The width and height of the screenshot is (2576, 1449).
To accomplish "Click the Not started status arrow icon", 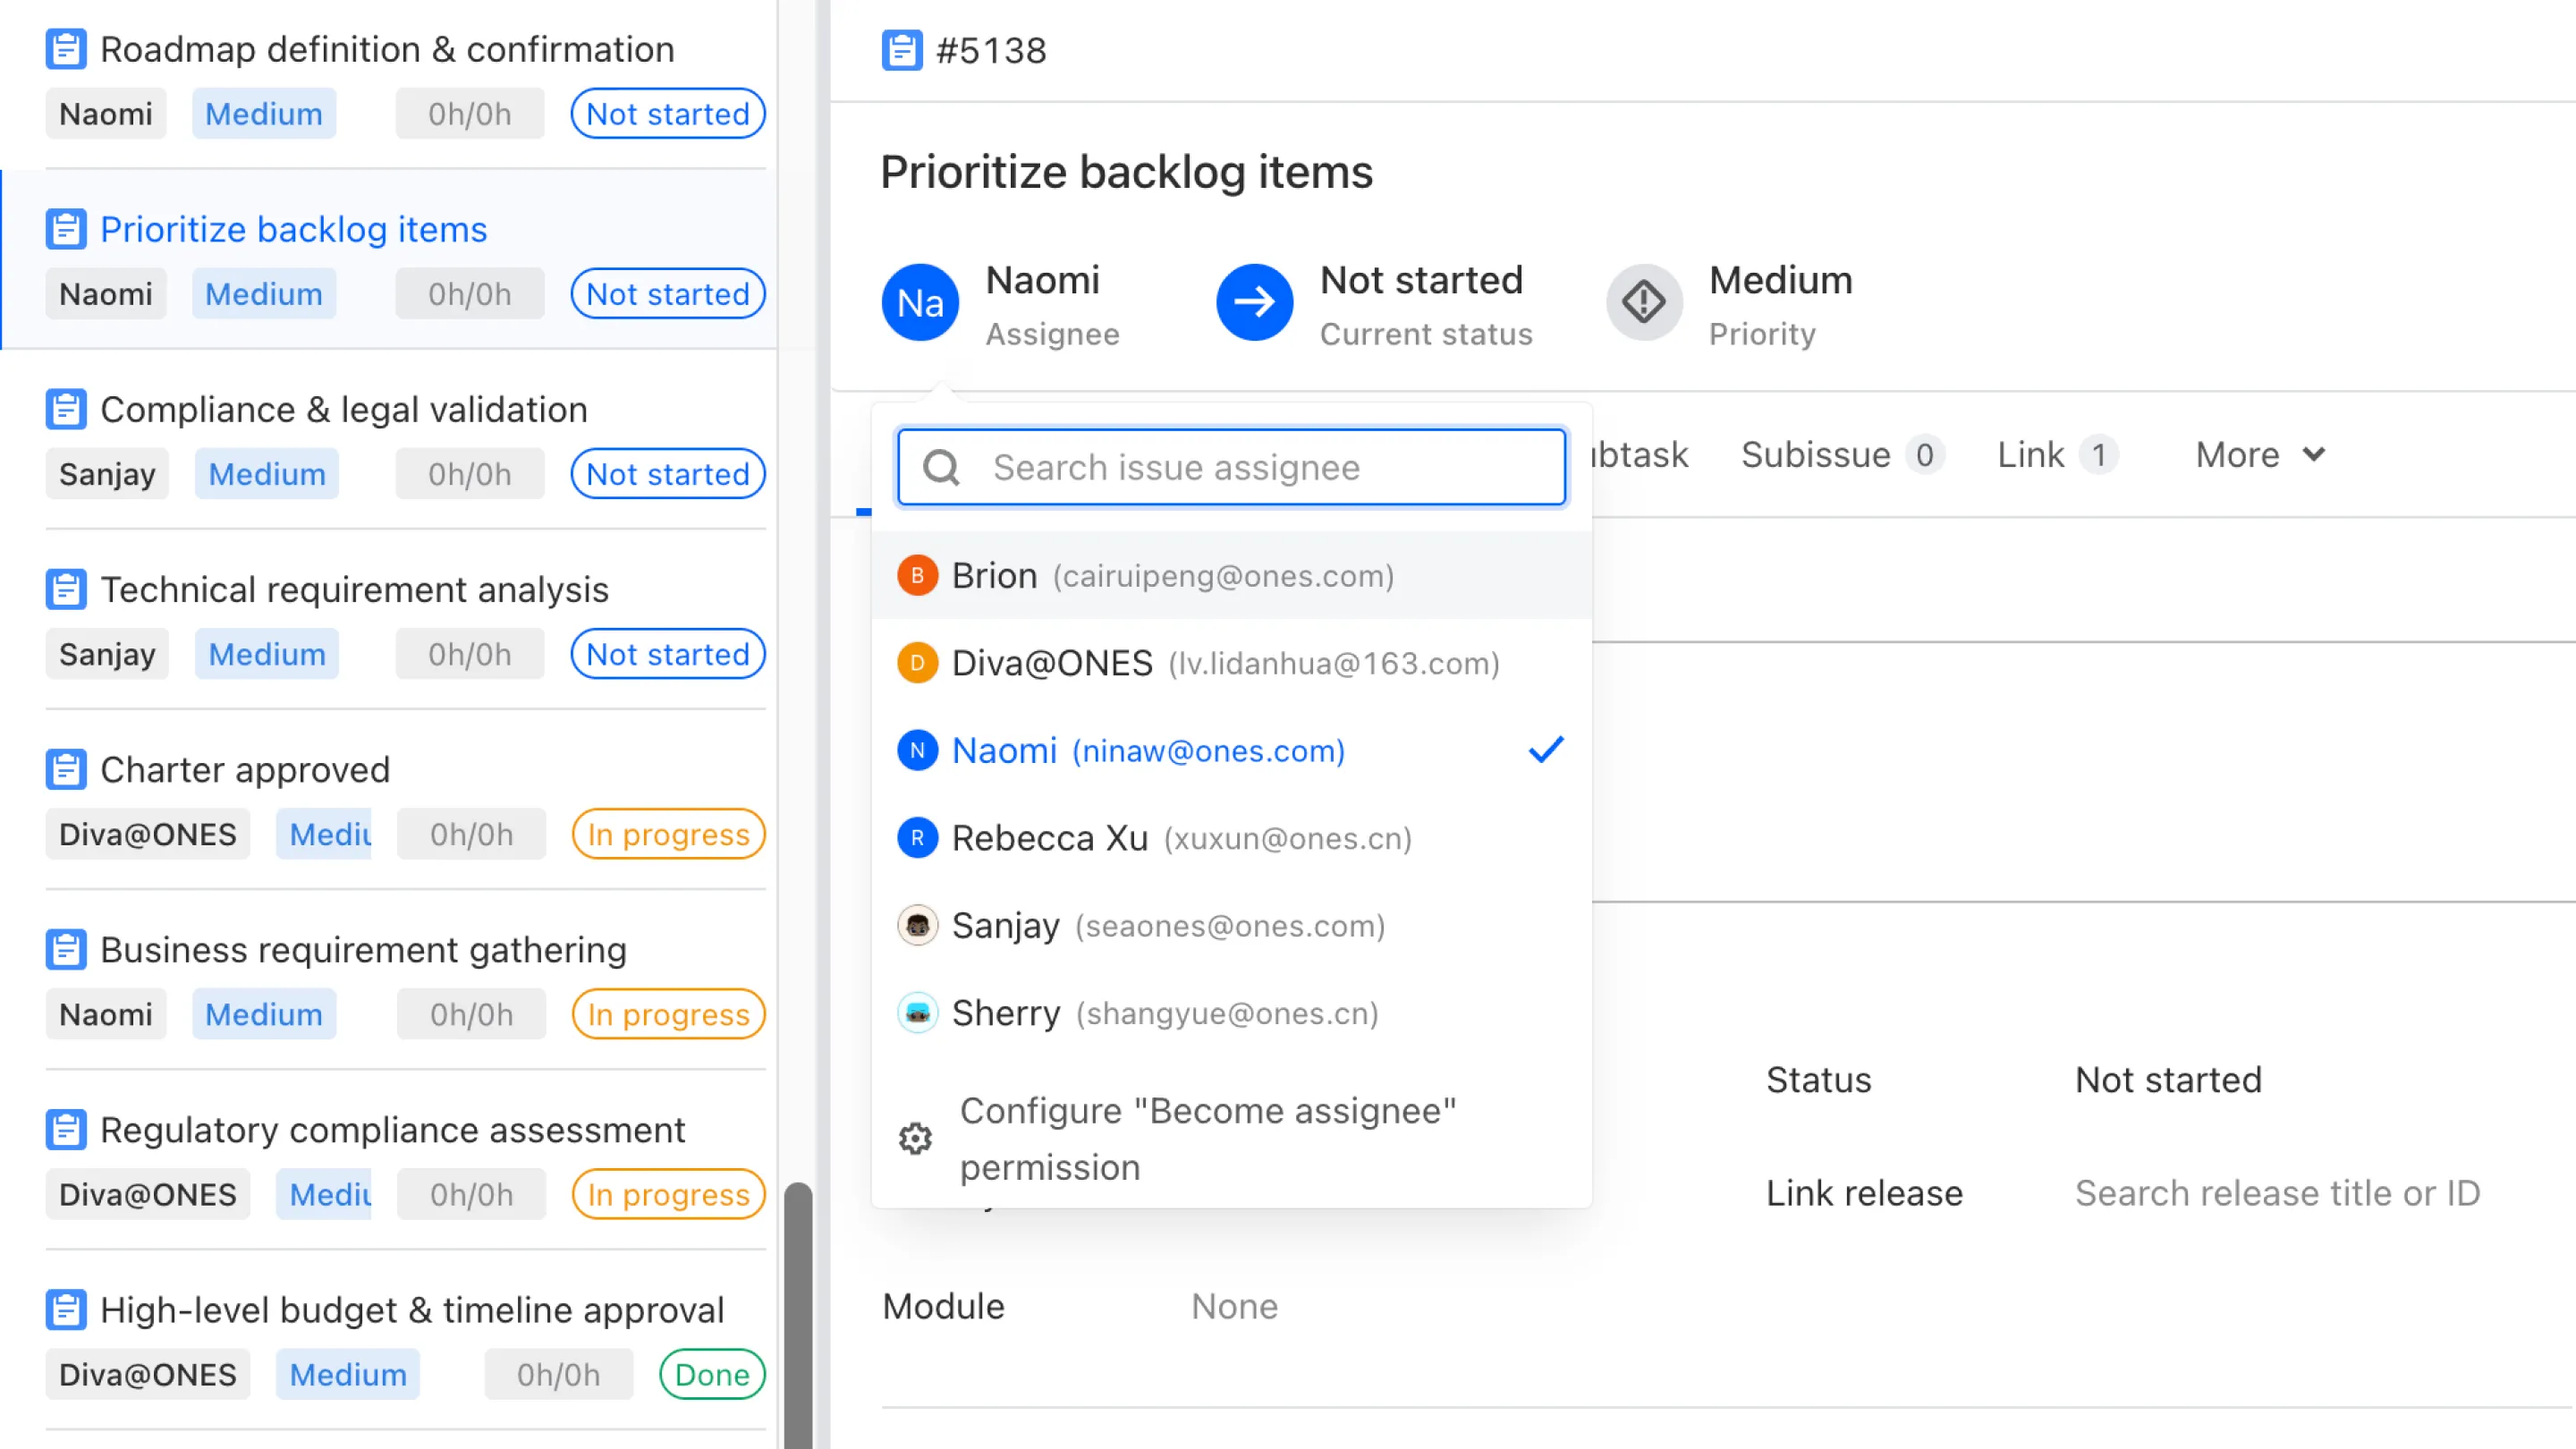I will tap(1254, 302).
